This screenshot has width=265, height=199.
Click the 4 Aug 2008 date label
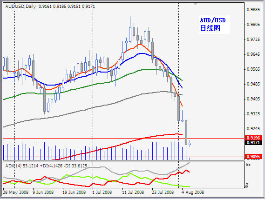click(x=193, y=192)
